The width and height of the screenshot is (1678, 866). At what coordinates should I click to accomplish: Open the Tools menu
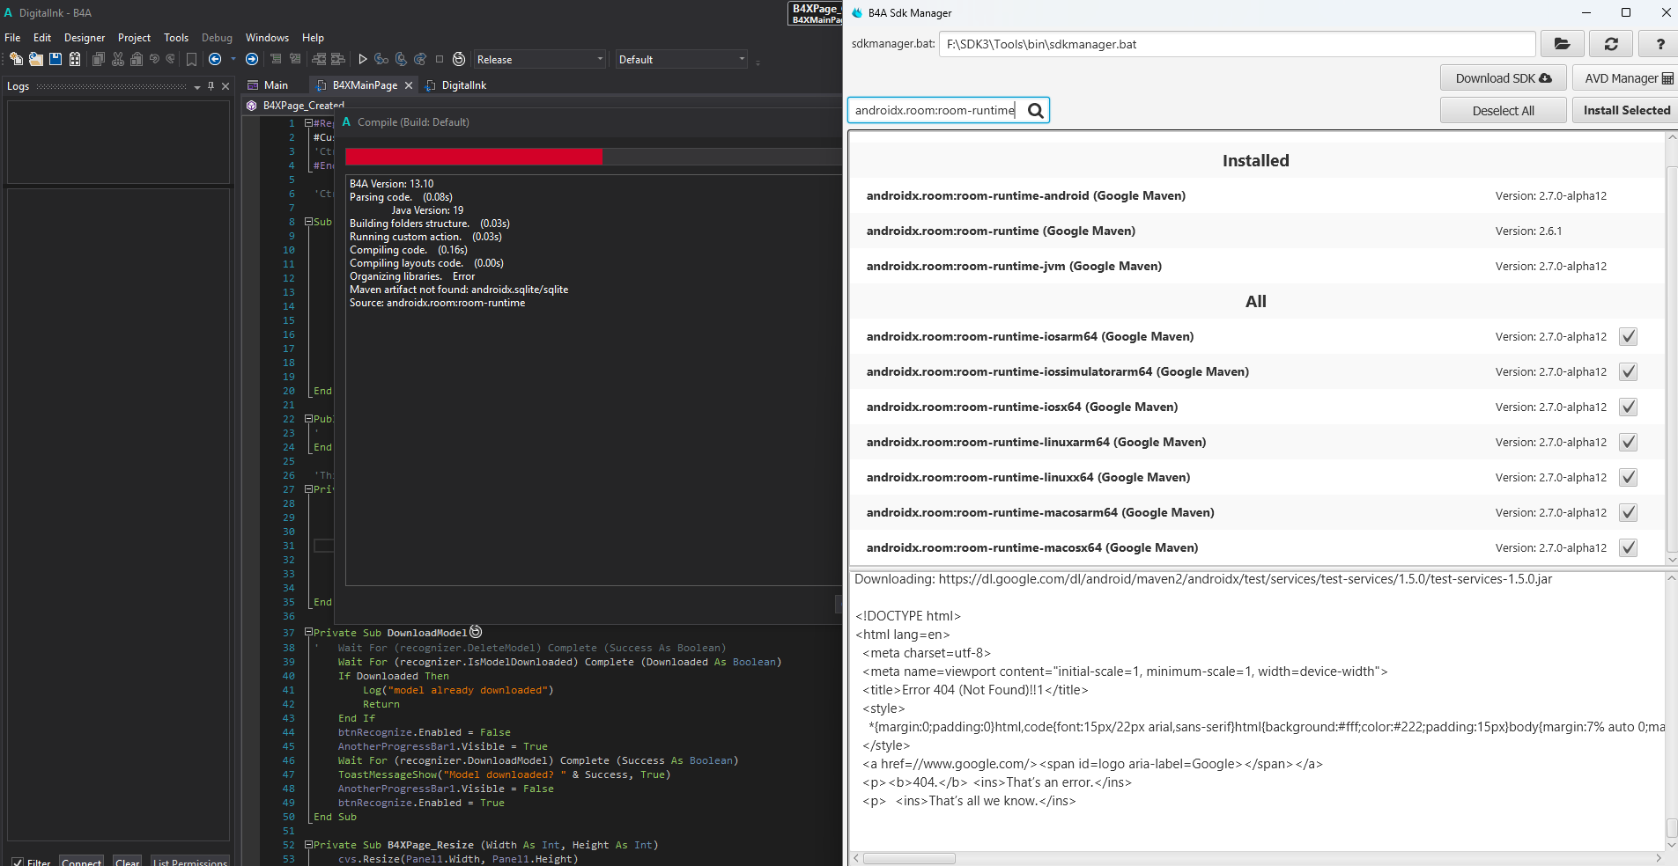pos(176,38)
